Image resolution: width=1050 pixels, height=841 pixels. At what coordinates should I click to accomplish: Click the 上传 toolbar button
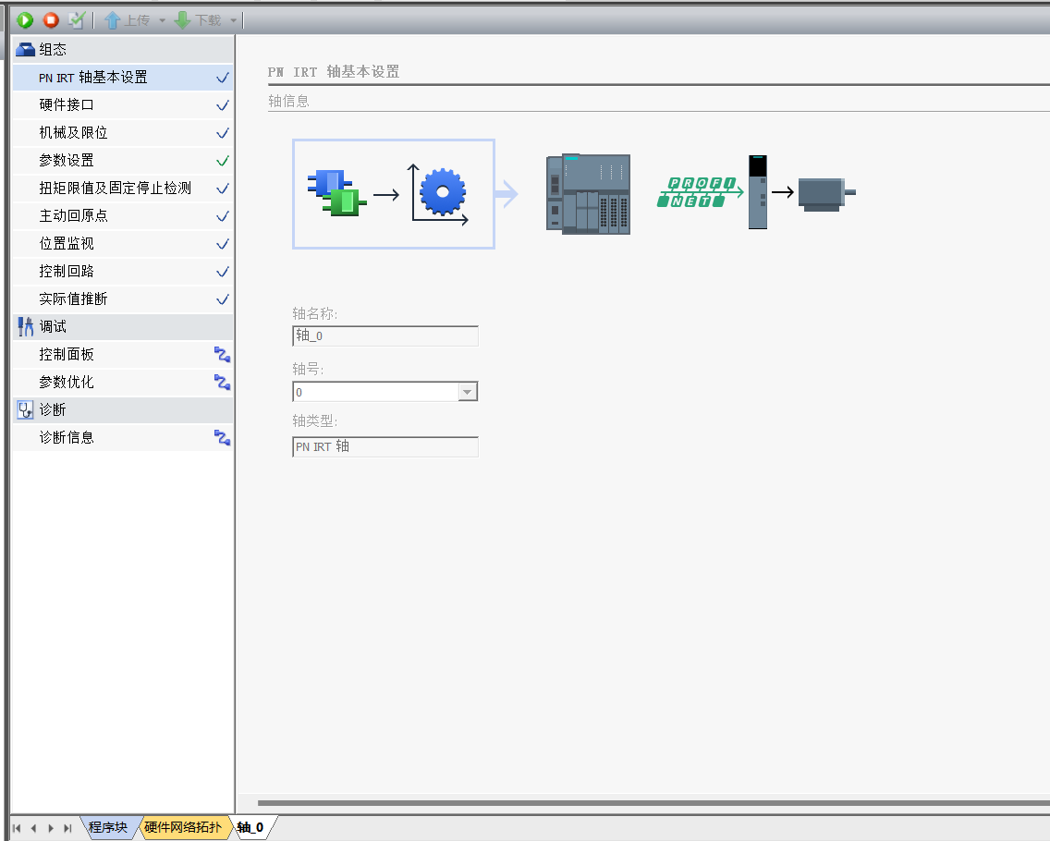click(128, 20)
